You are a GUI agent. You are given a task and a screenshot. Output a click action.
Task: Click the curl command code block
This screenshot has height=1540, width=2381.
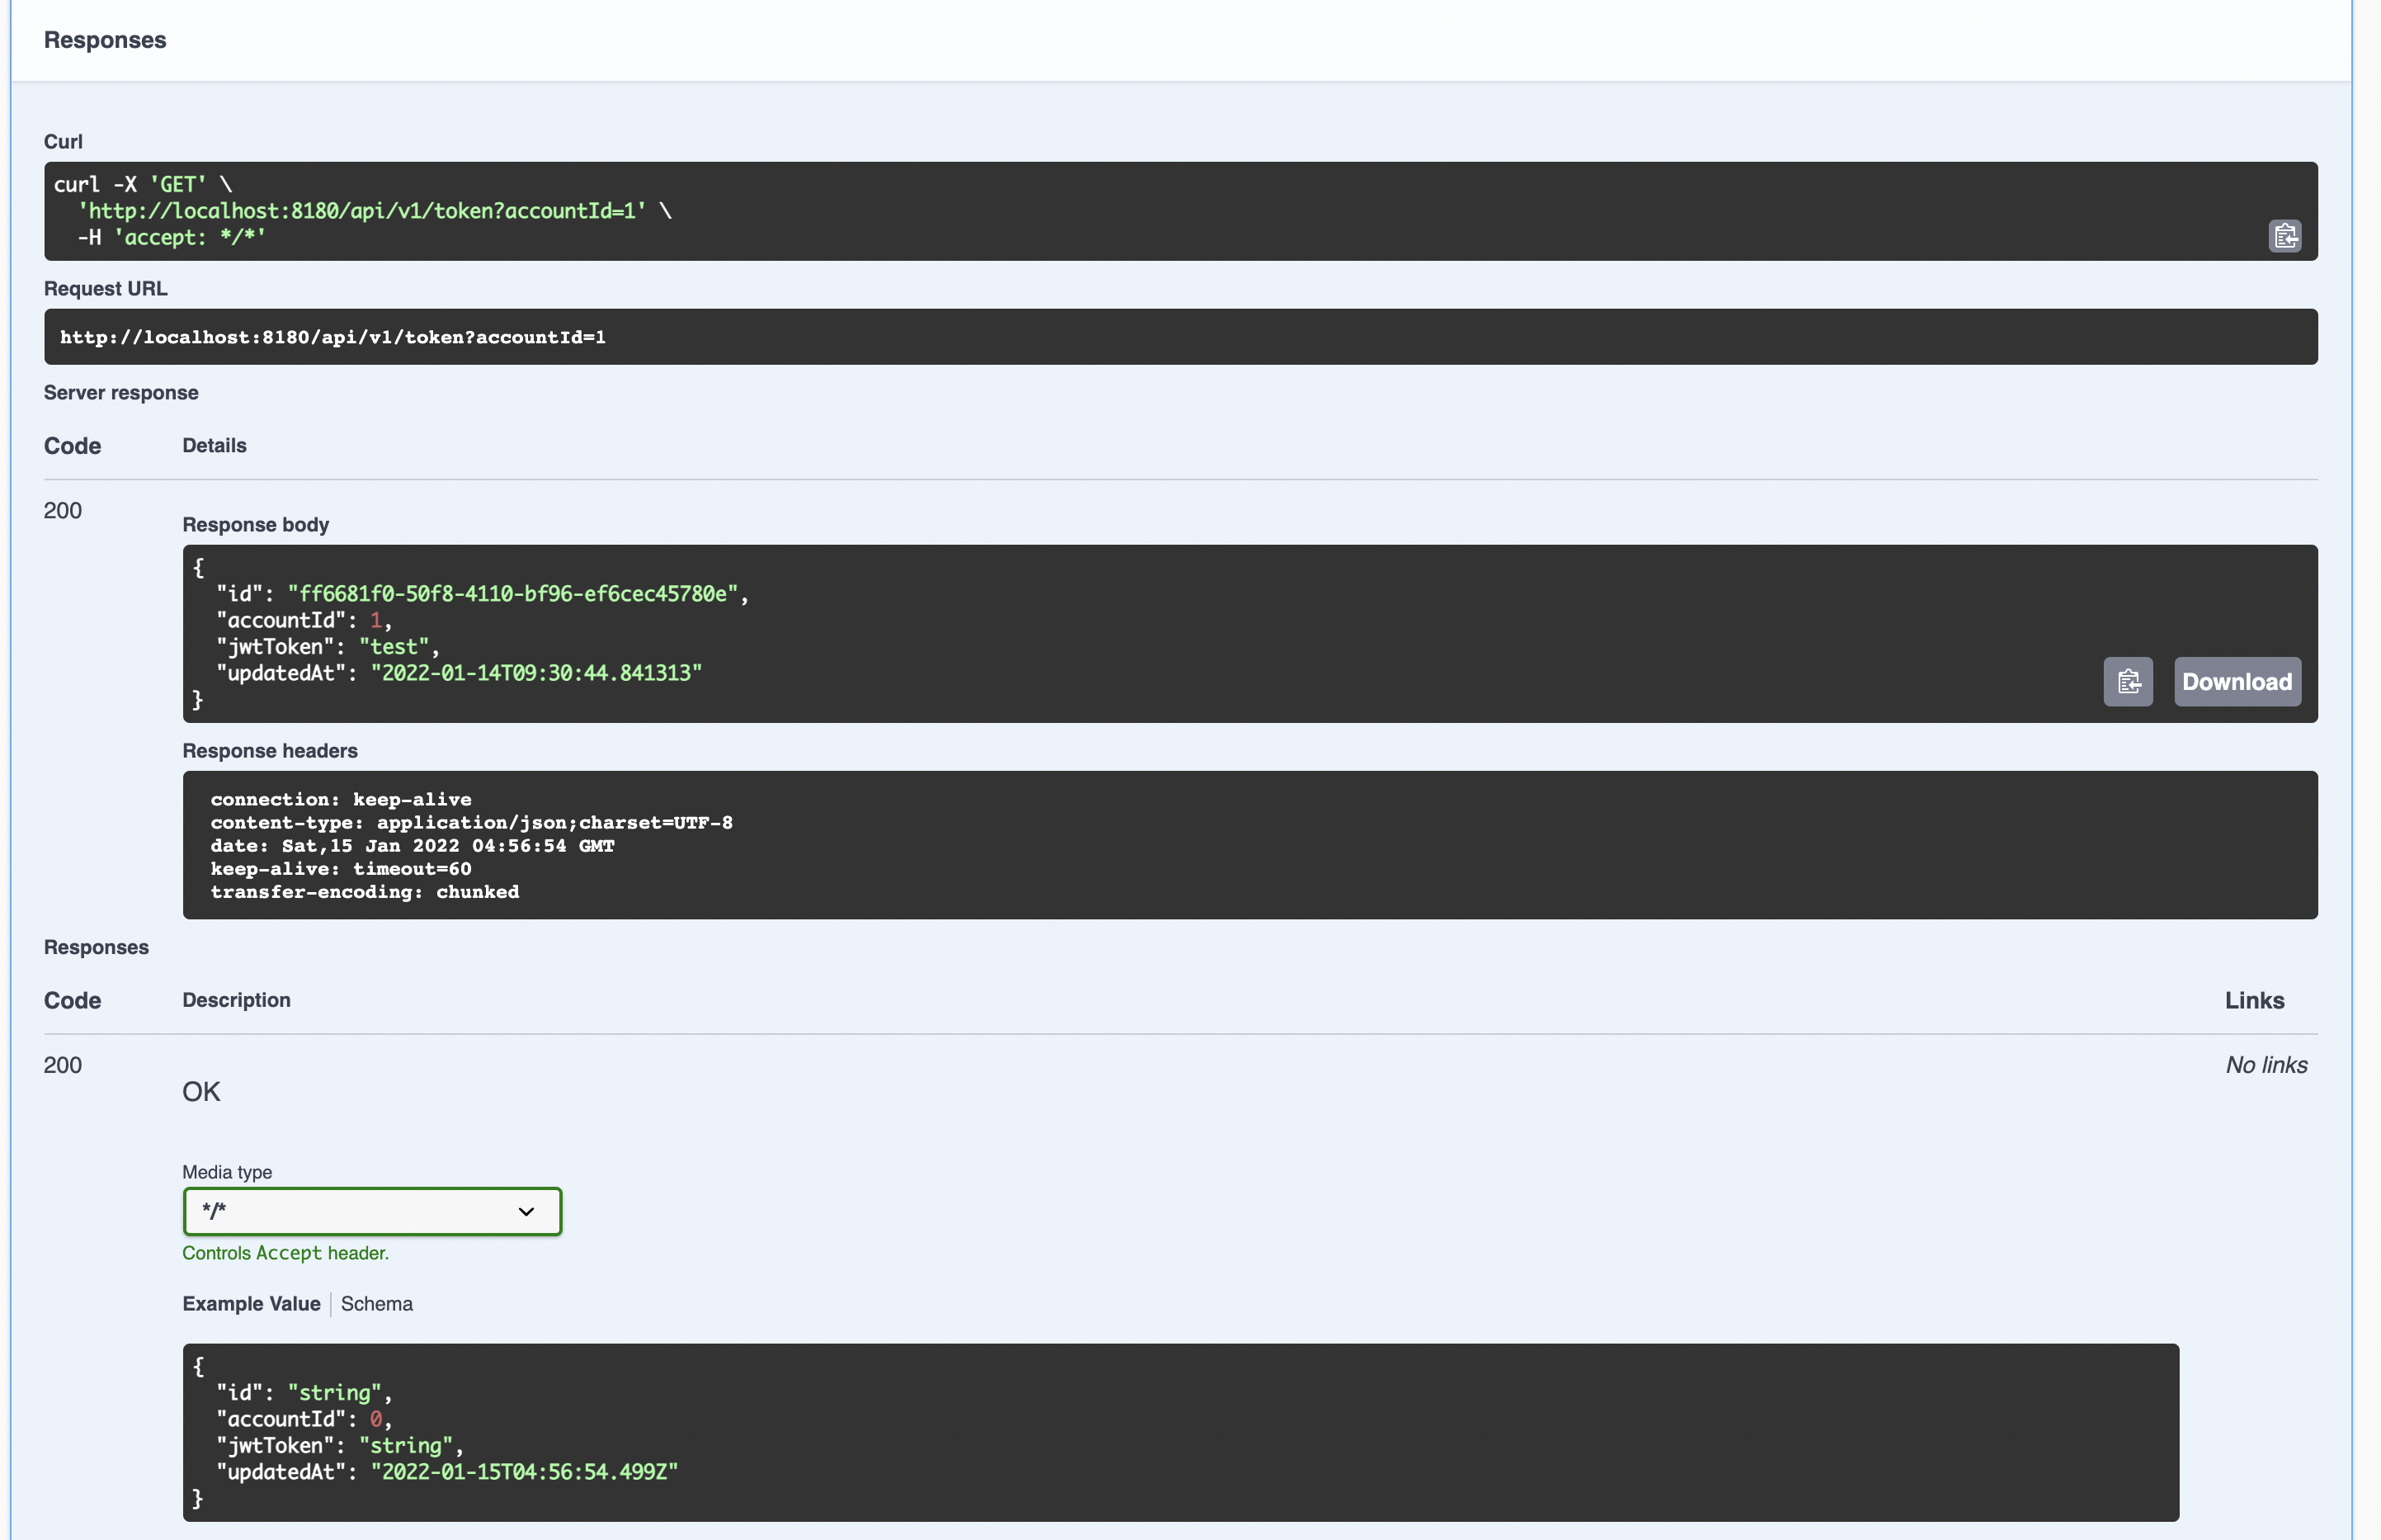1180,211
